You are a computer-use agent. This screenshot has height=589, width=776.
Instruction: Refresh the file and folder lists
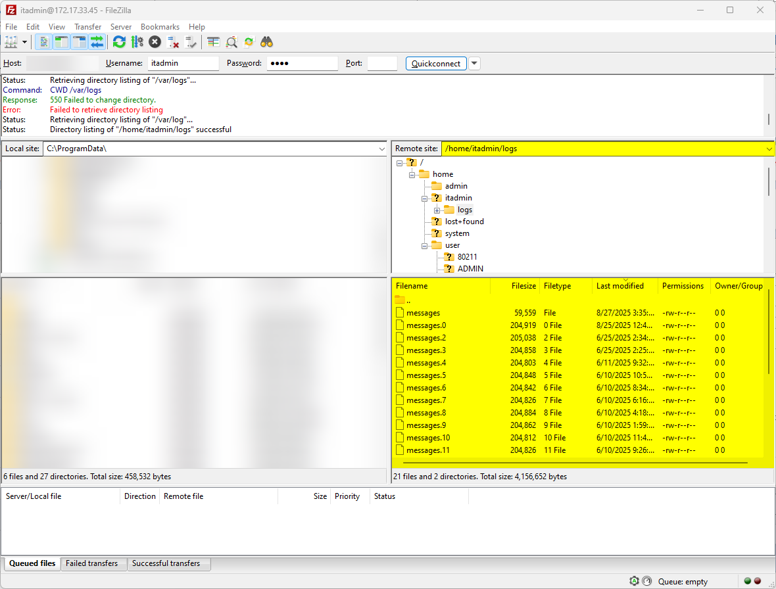(x=119, y=42)
